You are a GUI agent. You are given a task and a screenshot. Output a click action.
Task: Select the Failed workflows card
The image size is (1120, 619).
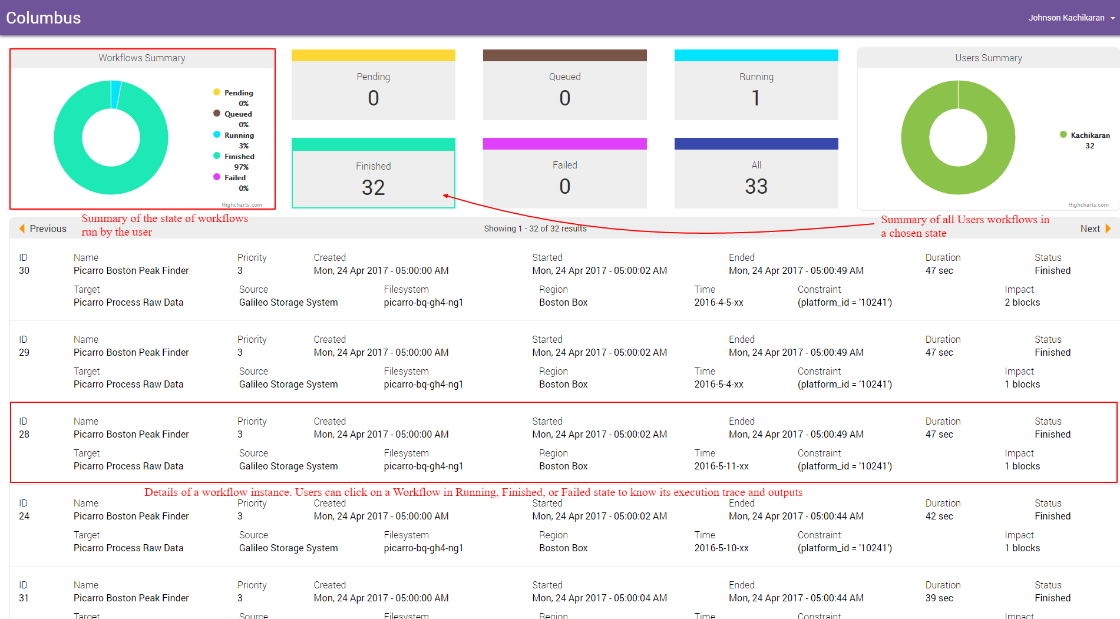[565, 173]
